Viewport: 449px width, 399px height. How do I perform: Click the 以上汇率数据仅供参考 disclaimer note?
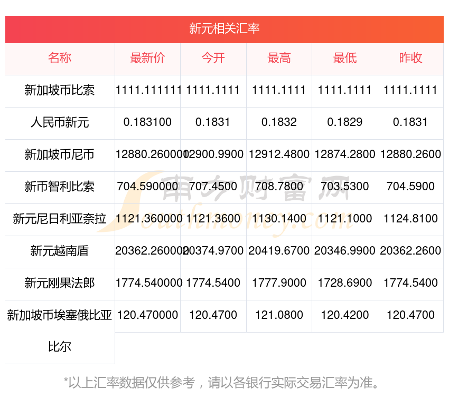click(221, 383)
